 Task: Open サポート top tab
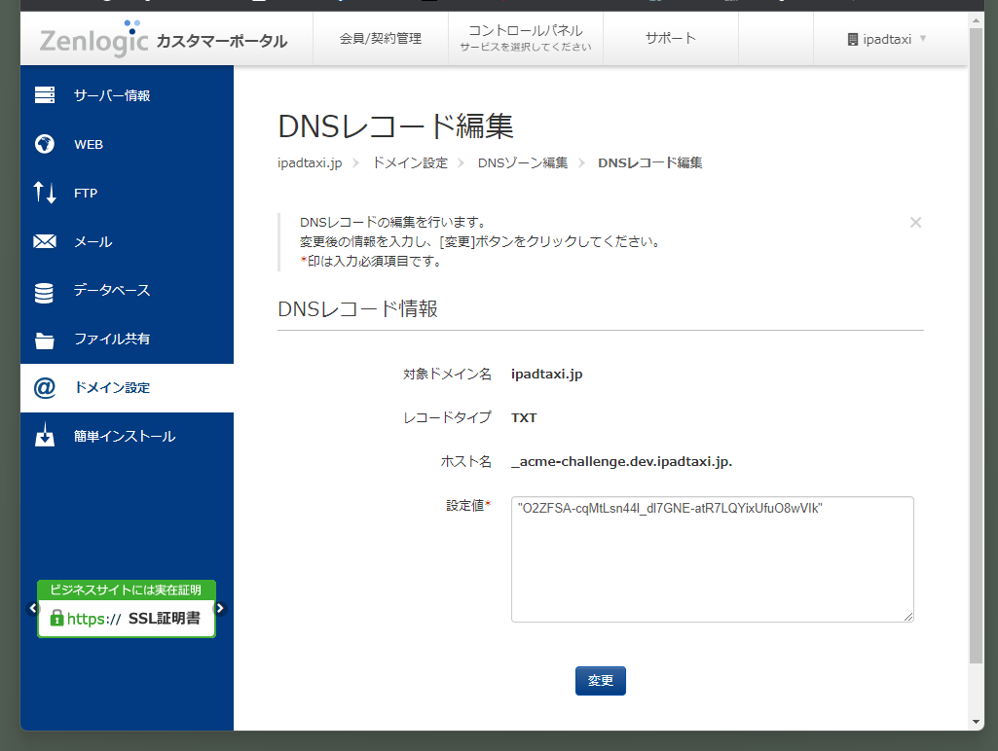point(671,39)
